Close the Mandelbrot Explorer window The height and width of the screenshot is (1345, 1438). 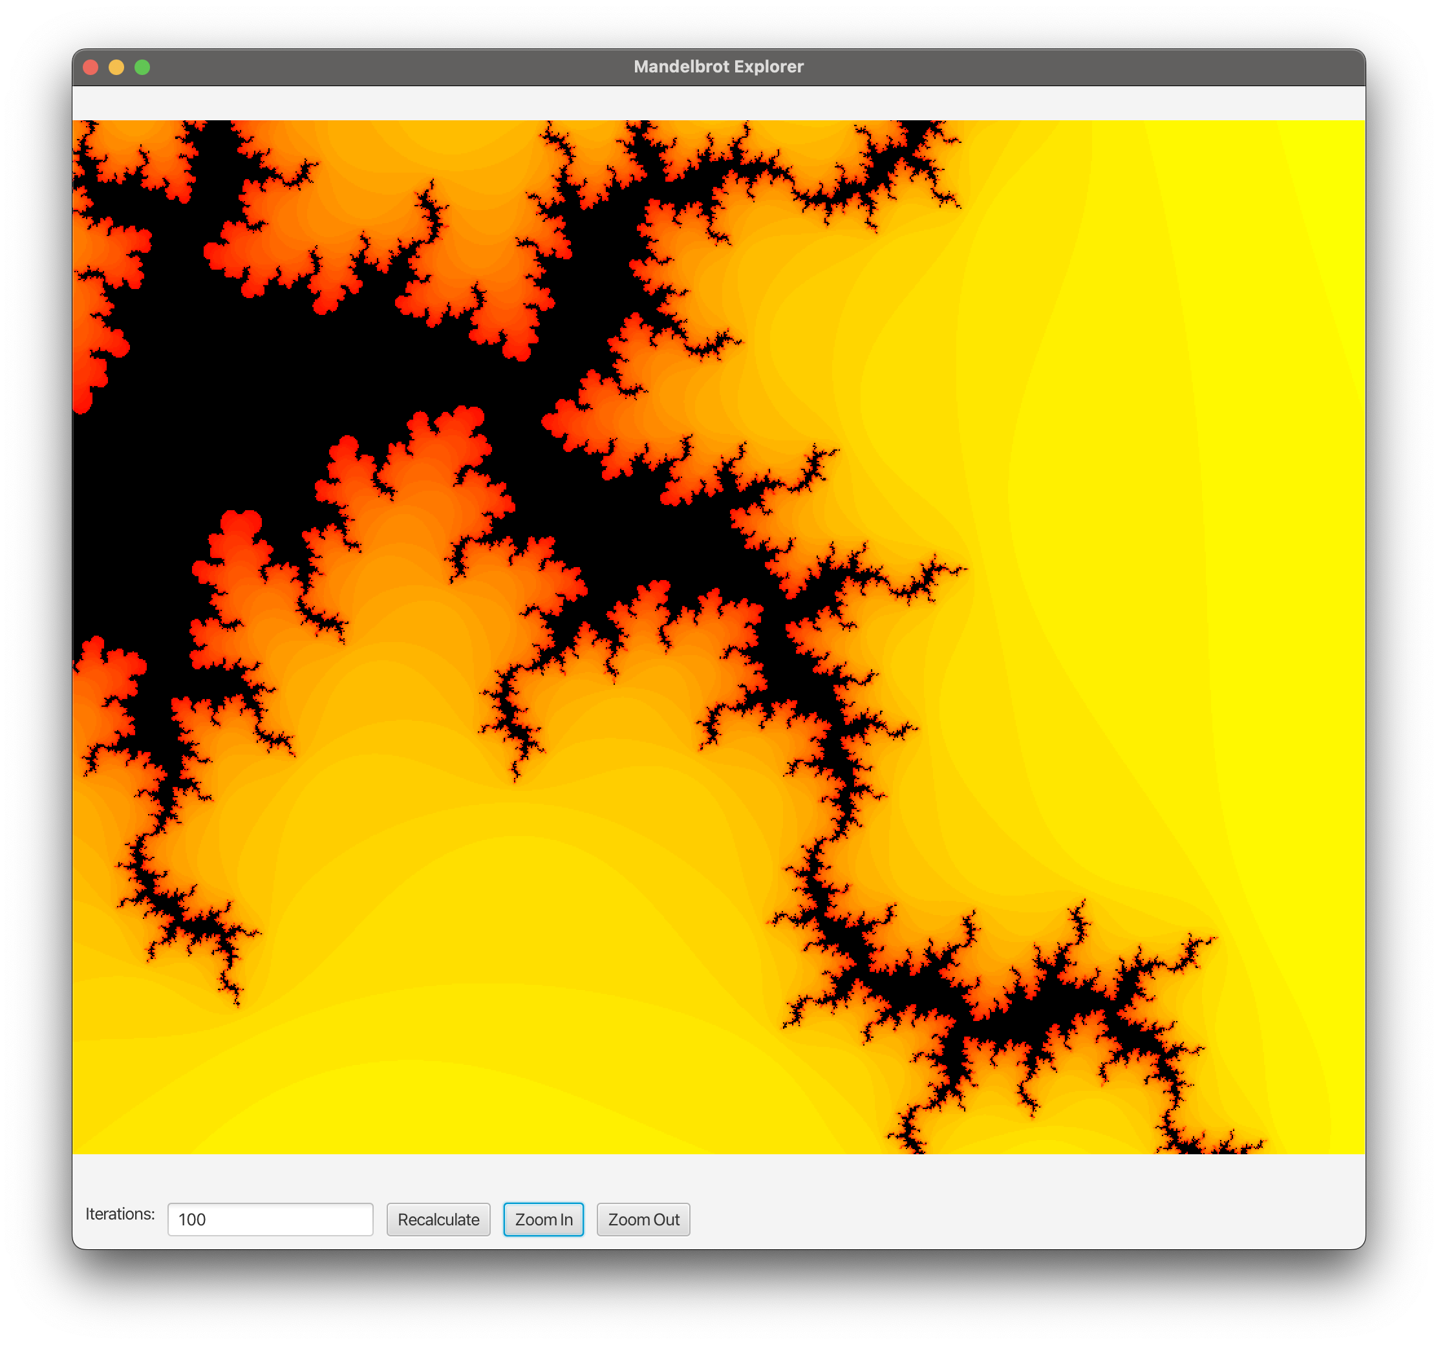coord(91,67)
